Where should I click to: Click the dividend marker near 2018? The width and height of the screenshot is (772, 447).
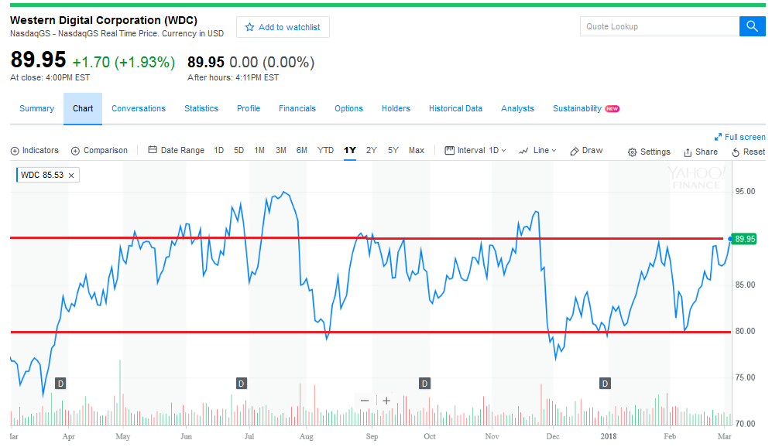pos(605,384)
